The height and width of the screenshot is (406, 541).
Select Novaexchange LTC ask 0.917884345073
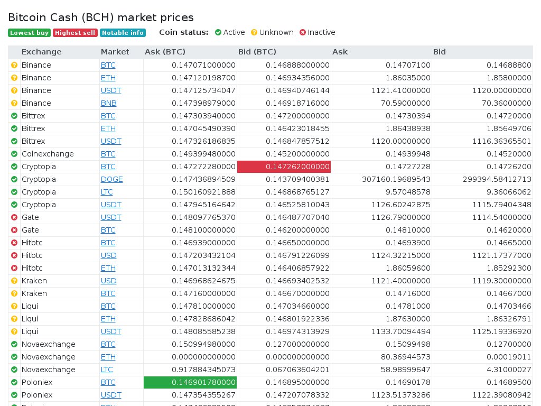pos(203,370)
